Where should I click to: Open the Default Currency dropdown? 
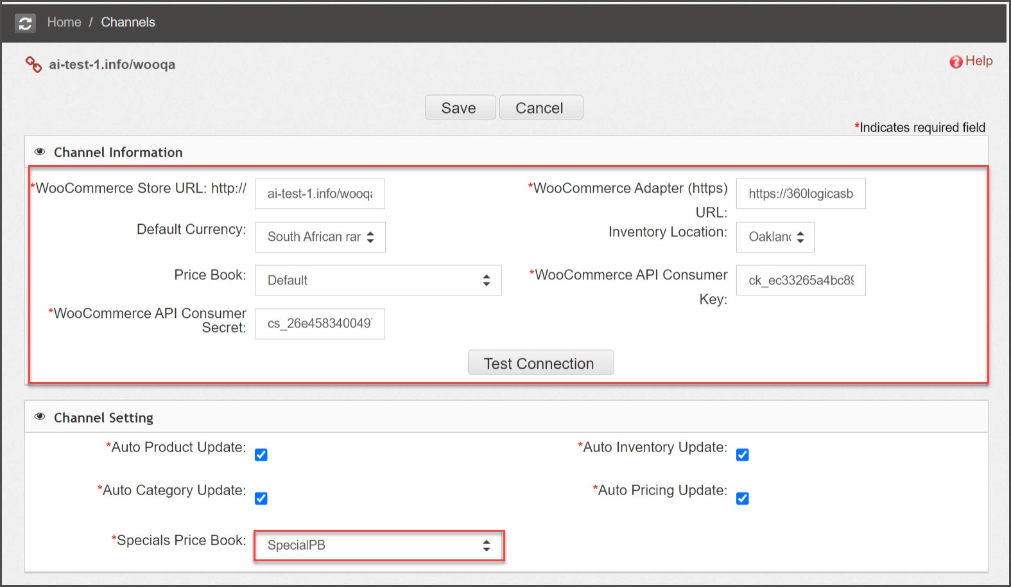pos(320,237)
